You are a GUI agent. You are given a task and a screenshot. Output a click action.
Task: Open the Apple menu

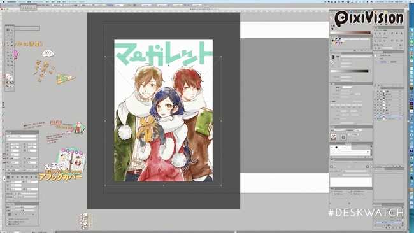pos(4,1)
